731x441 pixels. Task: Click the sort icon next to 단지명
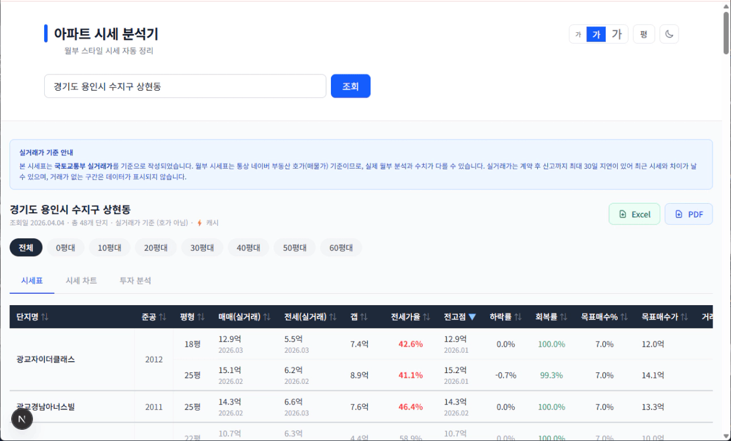point(45,317)
